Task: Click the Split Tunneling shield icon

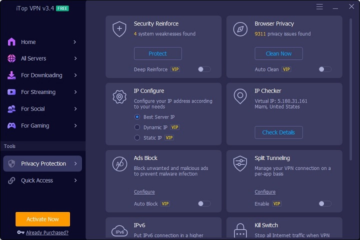Action: (240, 163)
